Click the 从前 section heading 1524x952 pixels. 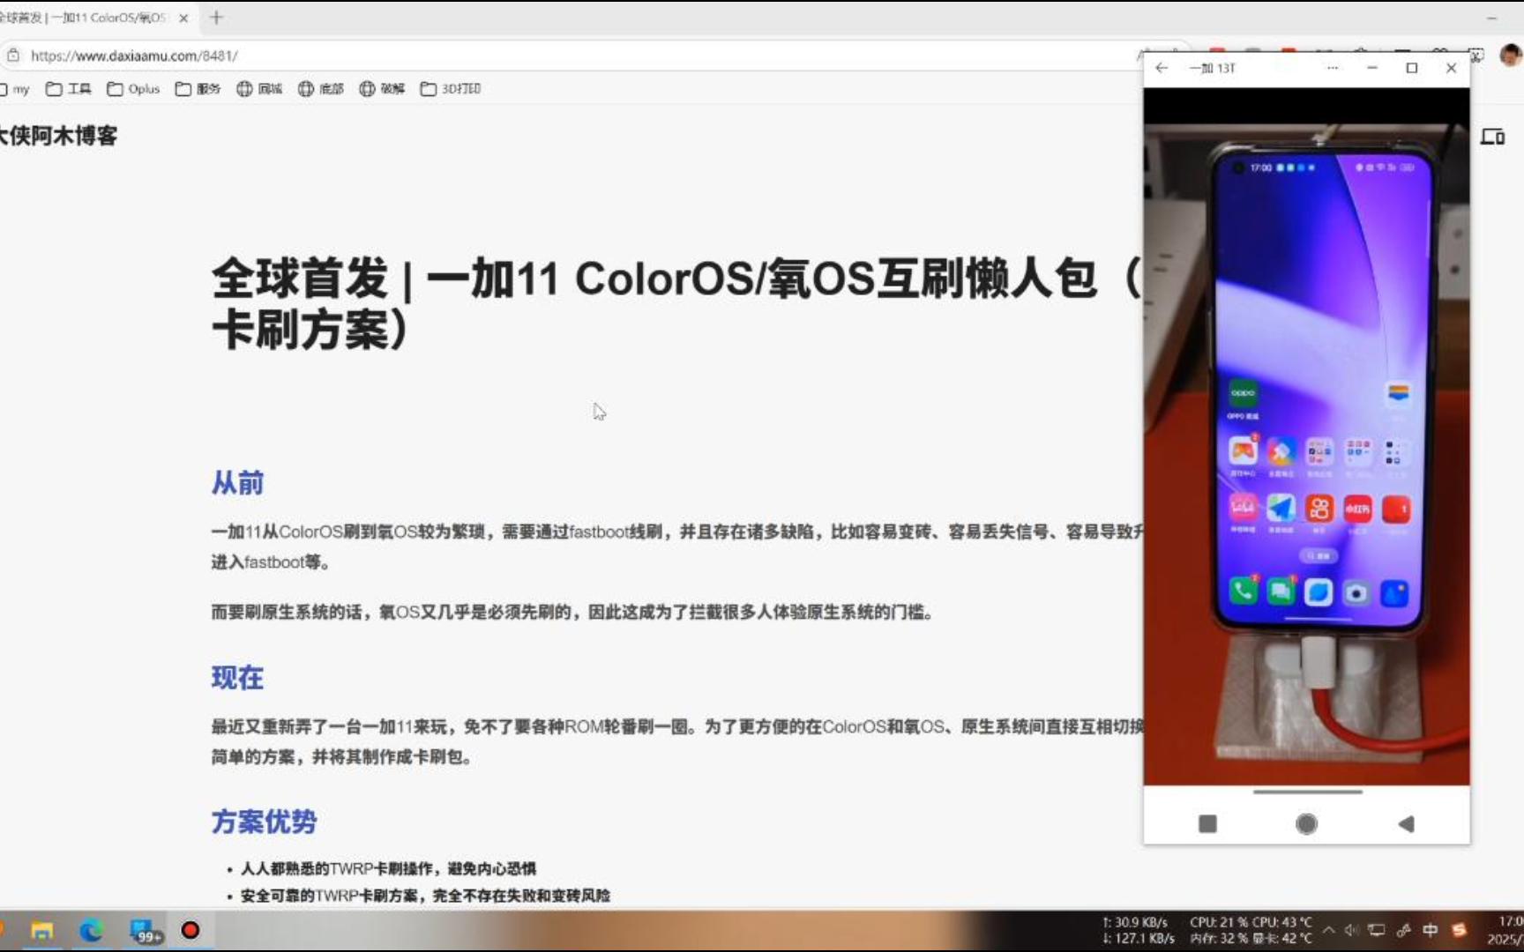point(237,483)
